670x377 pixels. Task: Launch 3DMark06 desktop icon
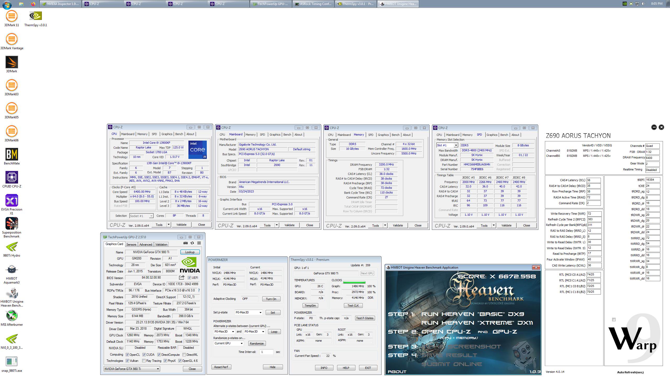click(12, 134)
